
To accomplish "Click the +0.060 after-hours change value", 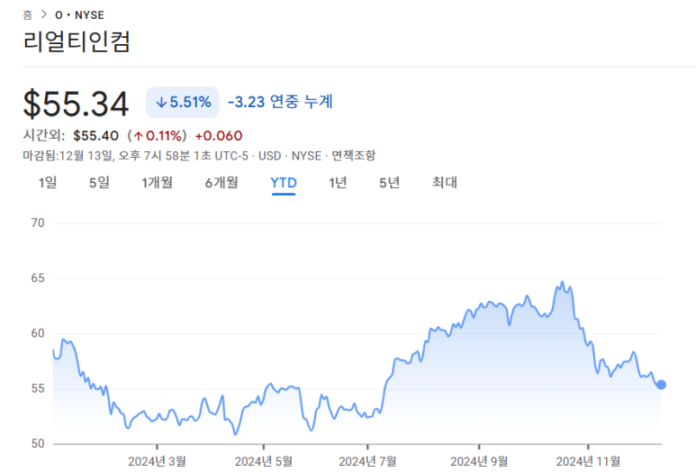I will (x=219, y=136).
